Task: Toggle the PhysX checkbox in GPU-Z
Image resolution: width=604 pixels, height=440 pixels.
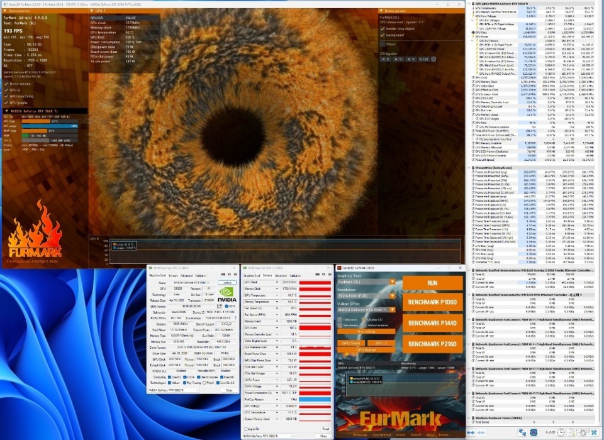Action: pyautogui.click(x=204, y=383)
